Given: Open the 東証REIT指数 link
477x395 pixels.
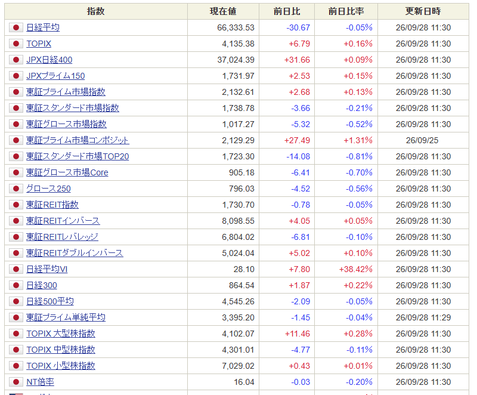Looking at the screenshot, I should [x=52, y=205].
